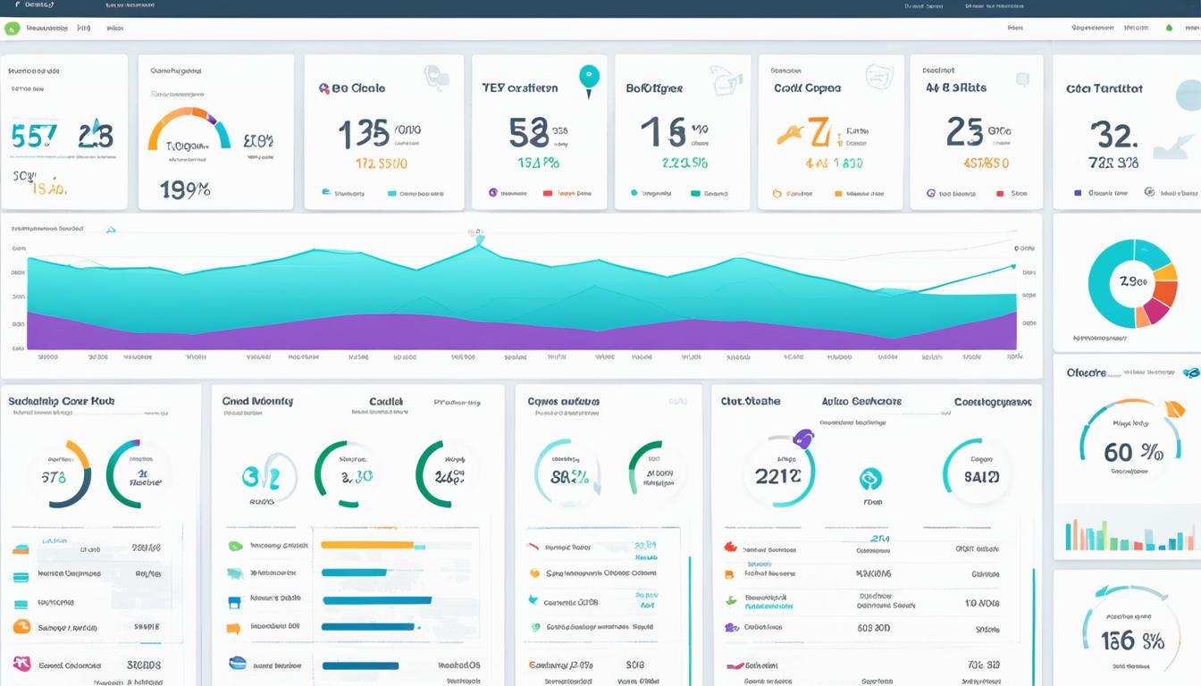This screenshot has height=686, width=1201.
Task: Click the 32. value on the rightmost card
Action: pyautogui.click(x=1113, y=134)
